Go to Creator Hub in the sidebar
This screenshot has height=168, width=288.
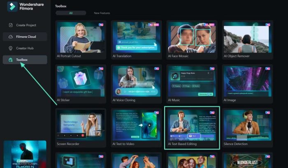25,48
